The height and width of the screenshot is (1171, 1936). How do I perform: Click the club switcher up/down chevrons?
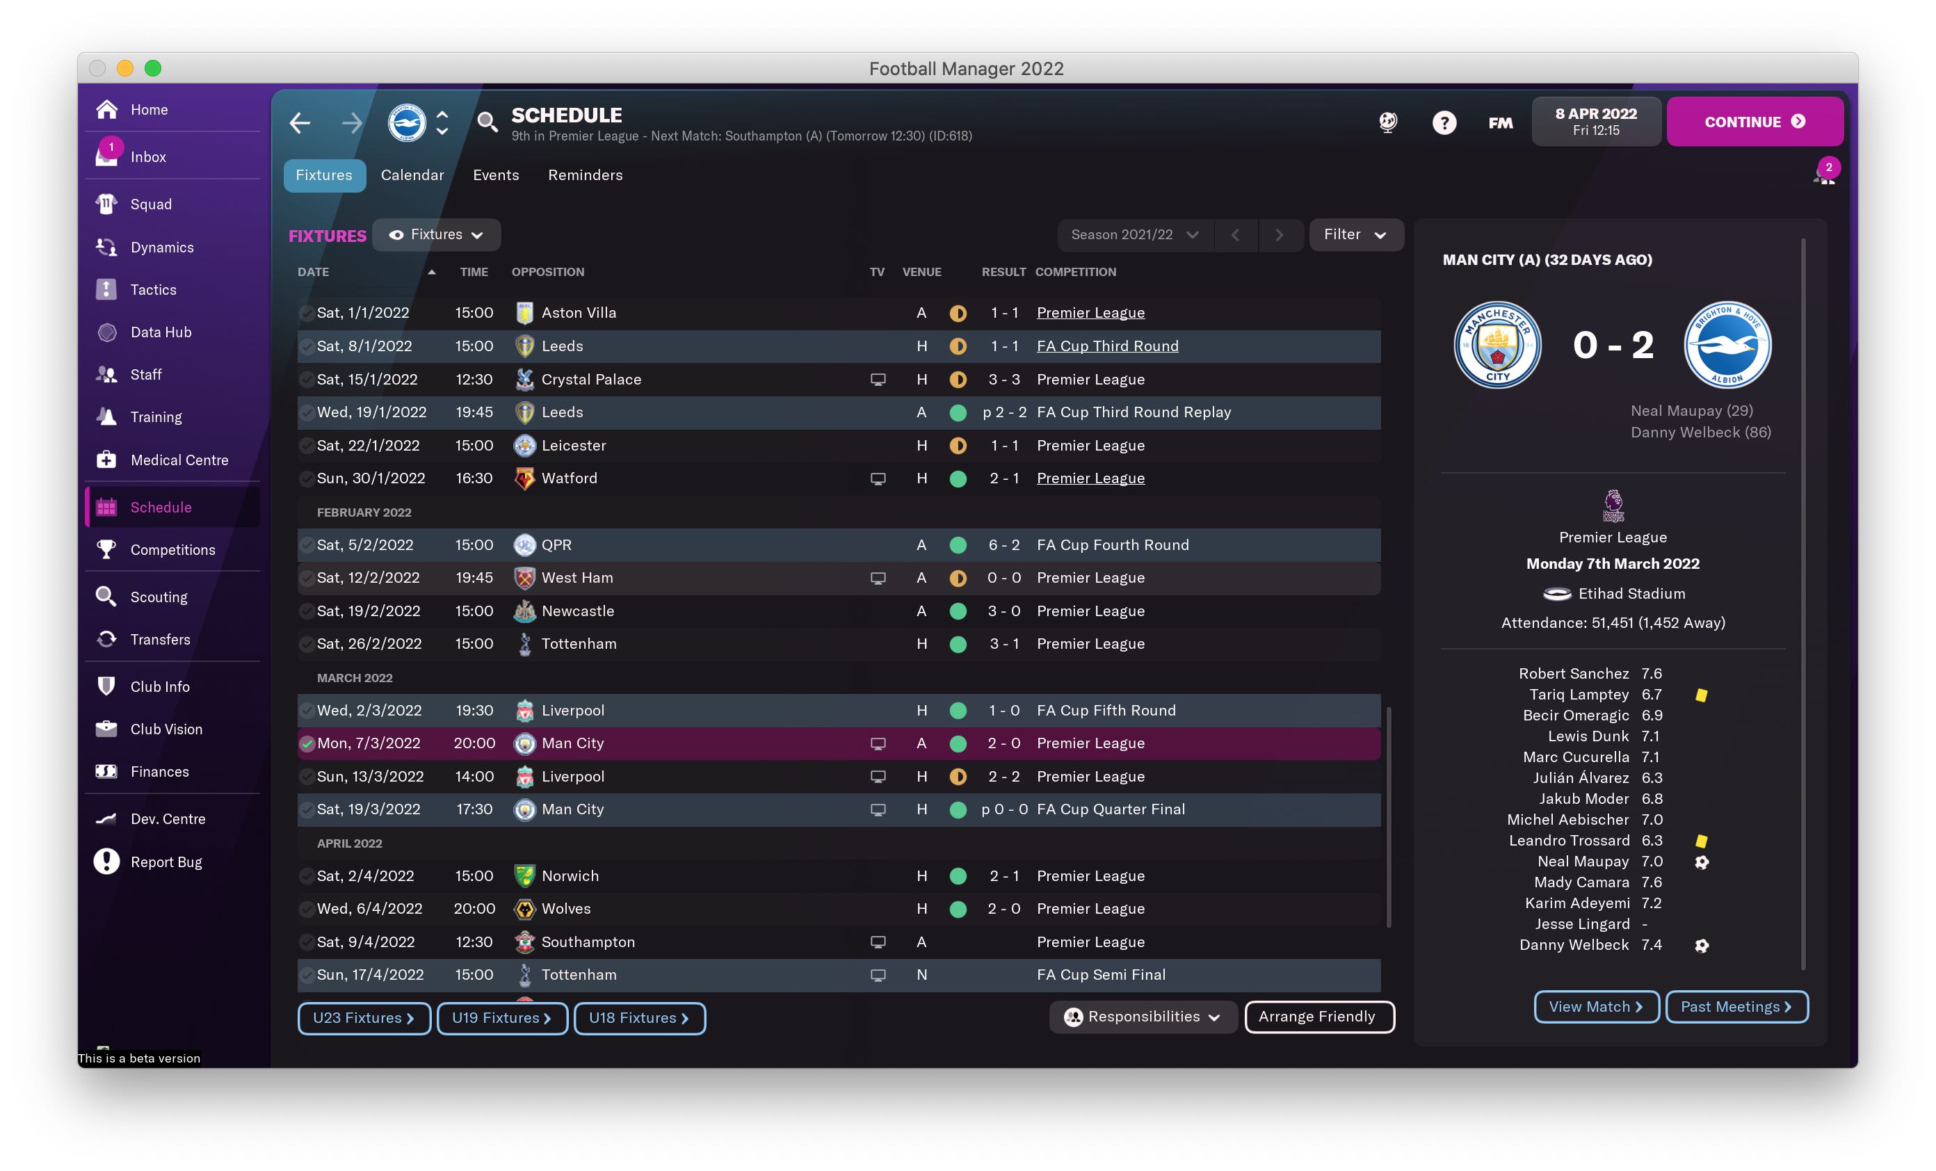click(x=442, y=122)
